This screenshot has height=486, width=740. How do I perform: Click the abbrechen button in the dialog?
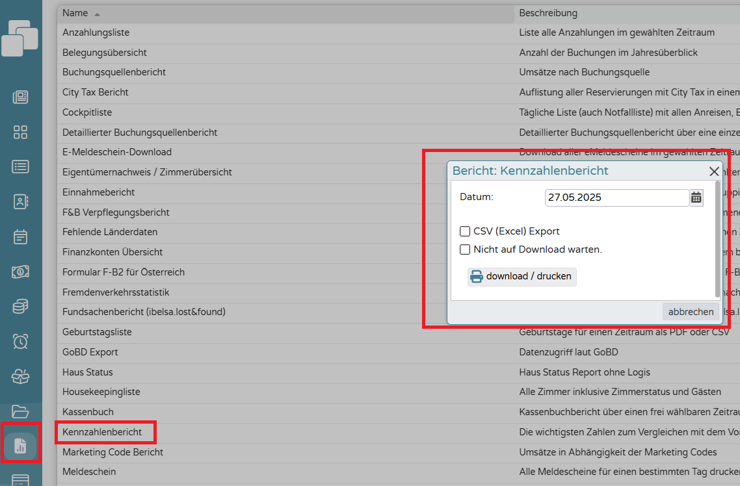click(x=691, y=312)
